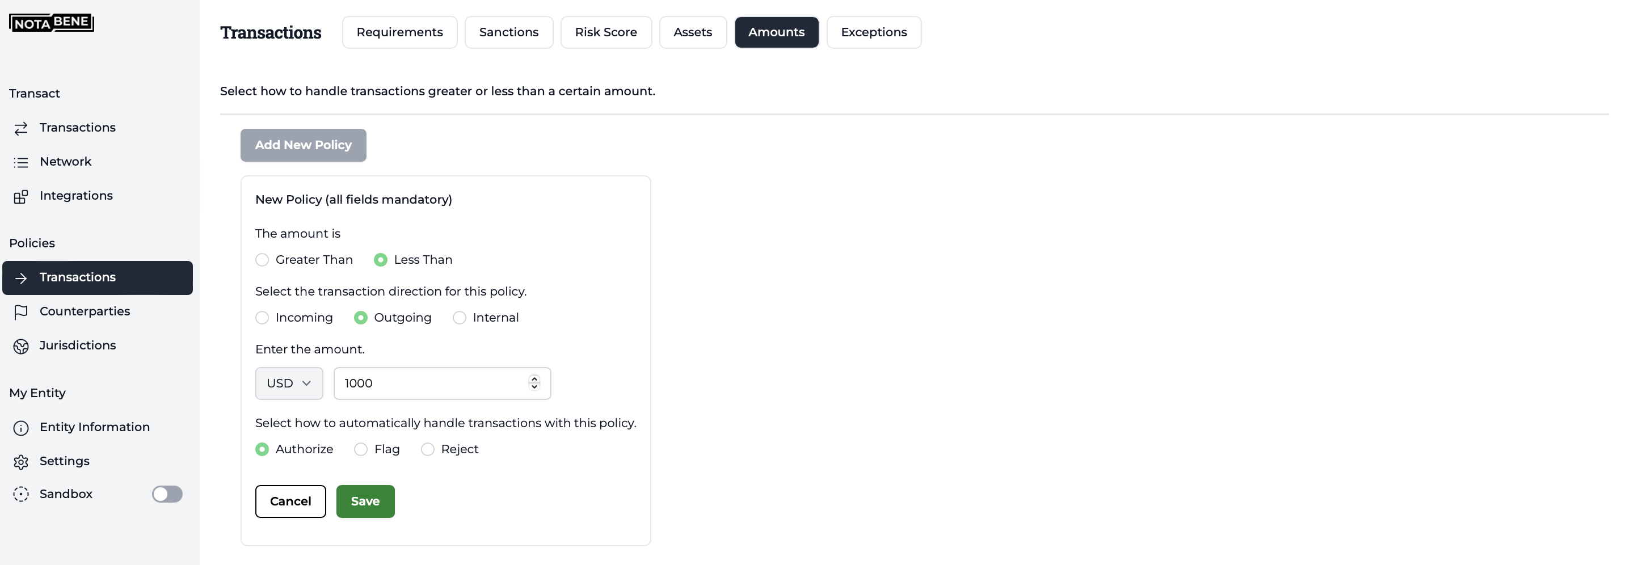This screenshot has width=1626, height=565.
Task: Open the USD currency dropdown
Action: [289, 383]
